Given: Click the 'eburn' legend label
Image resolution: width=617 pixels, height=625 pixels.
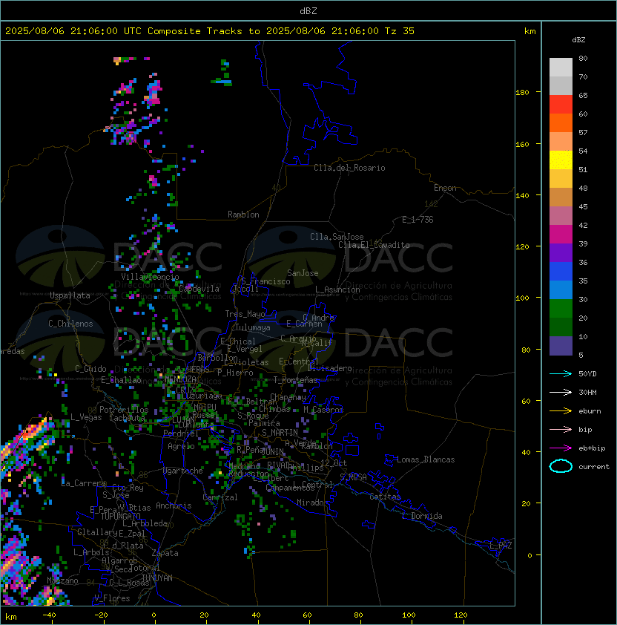Looking at the screenshot, I should [590, 411].
